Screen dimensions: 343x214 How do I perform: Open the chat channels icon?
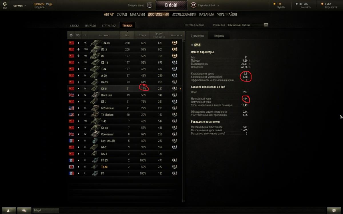coord(24,211)
